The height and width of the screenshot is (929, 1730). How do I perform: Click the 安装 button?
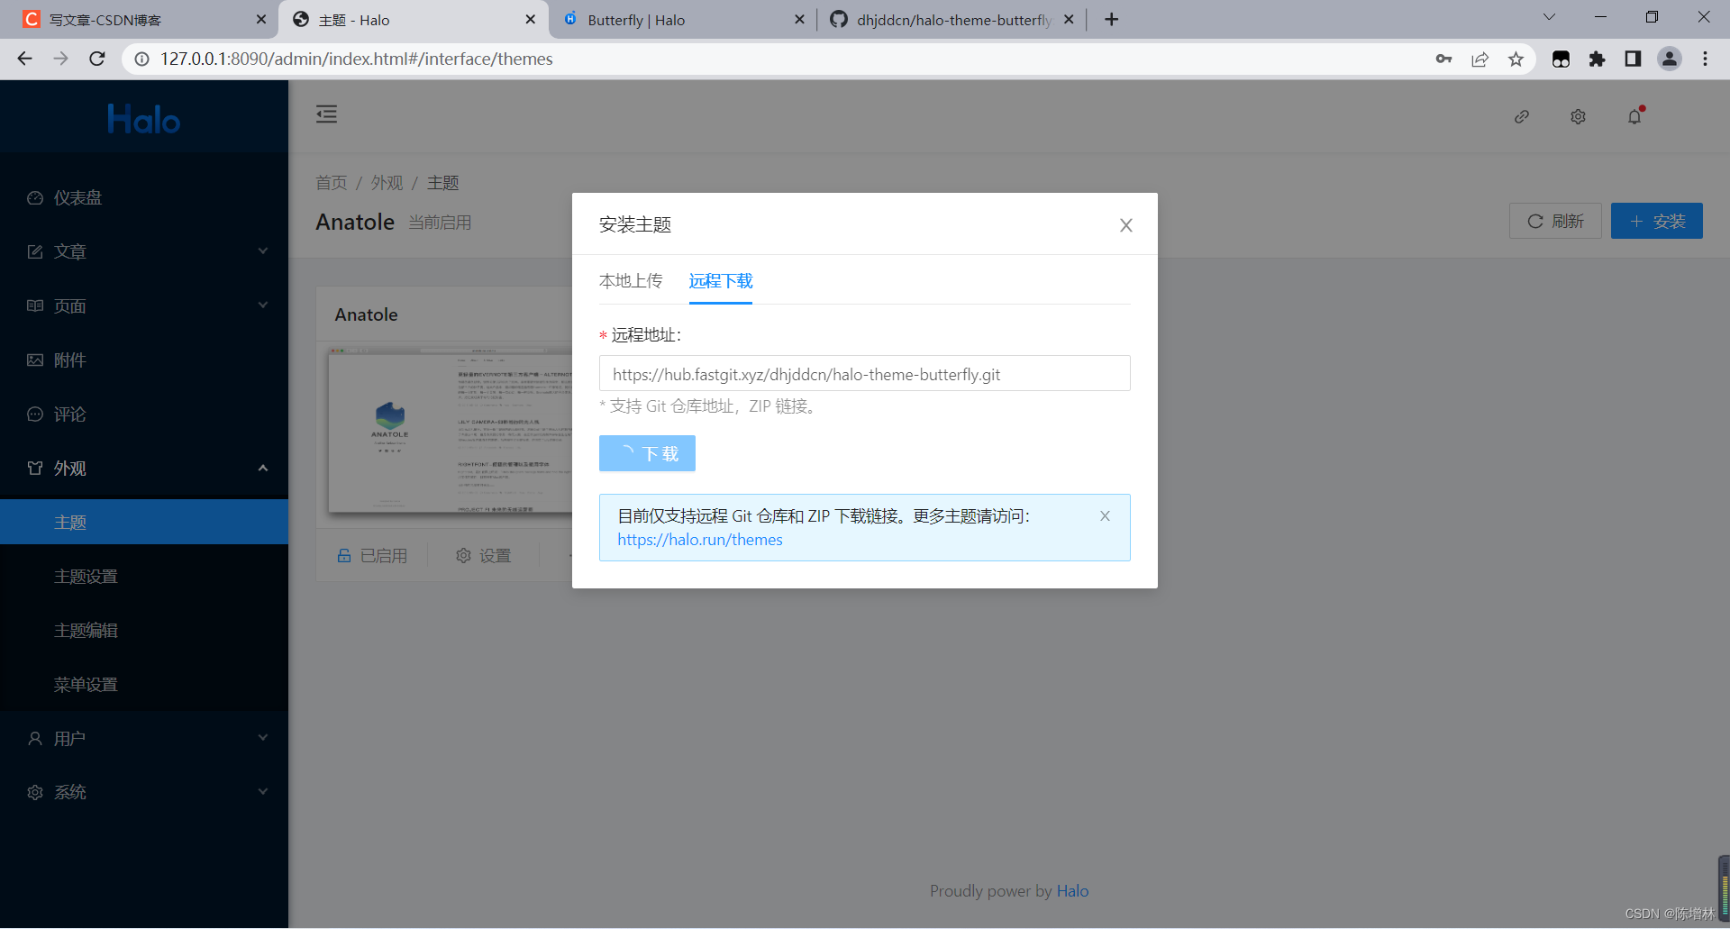coord(1656,221)
